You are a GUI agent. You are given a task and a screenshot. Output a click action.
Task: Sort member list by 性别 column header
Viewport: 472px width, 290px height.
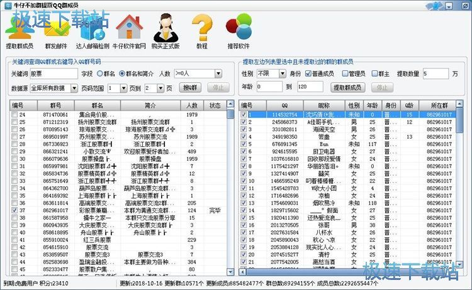pyautogui.click(x=354, y=105)
